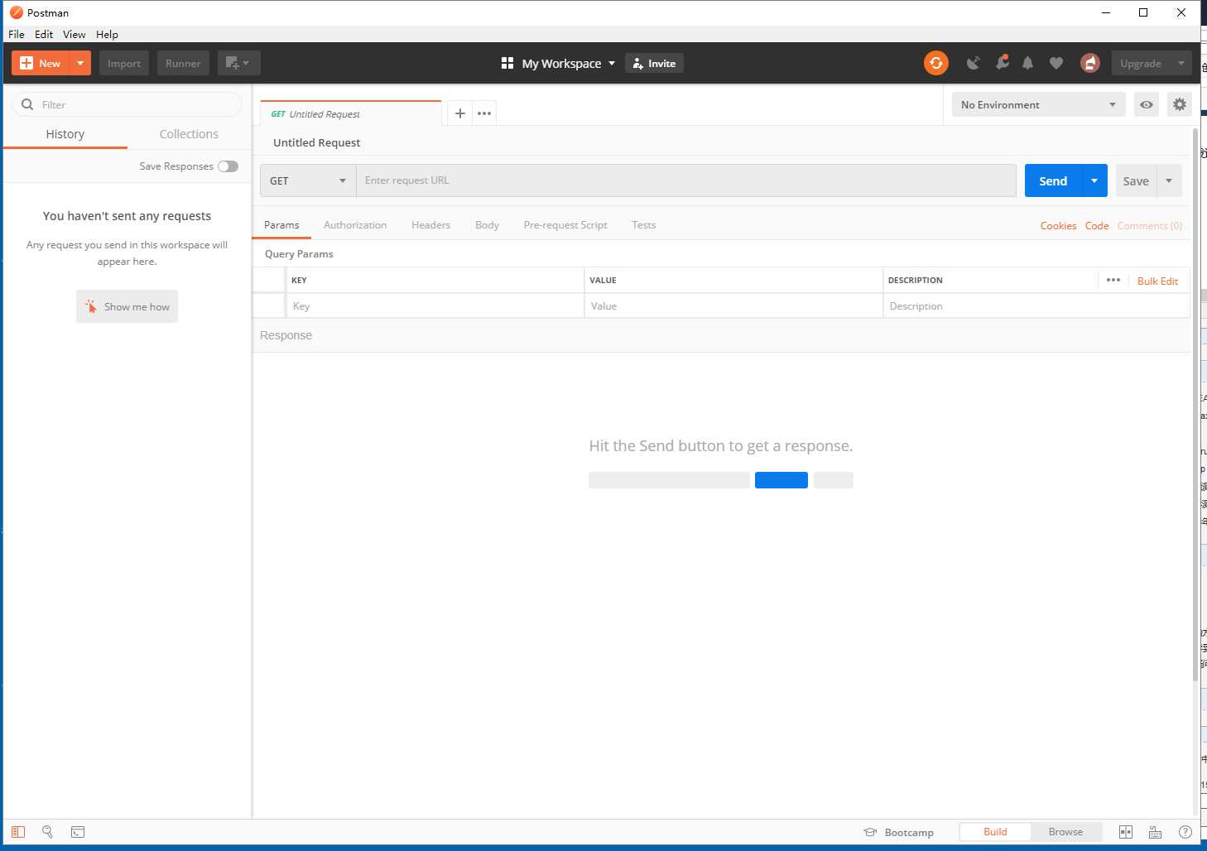Toggle sidebar icon in status bar
The height and width of the screenshot is (851, 1207).
tap(18, 832)
